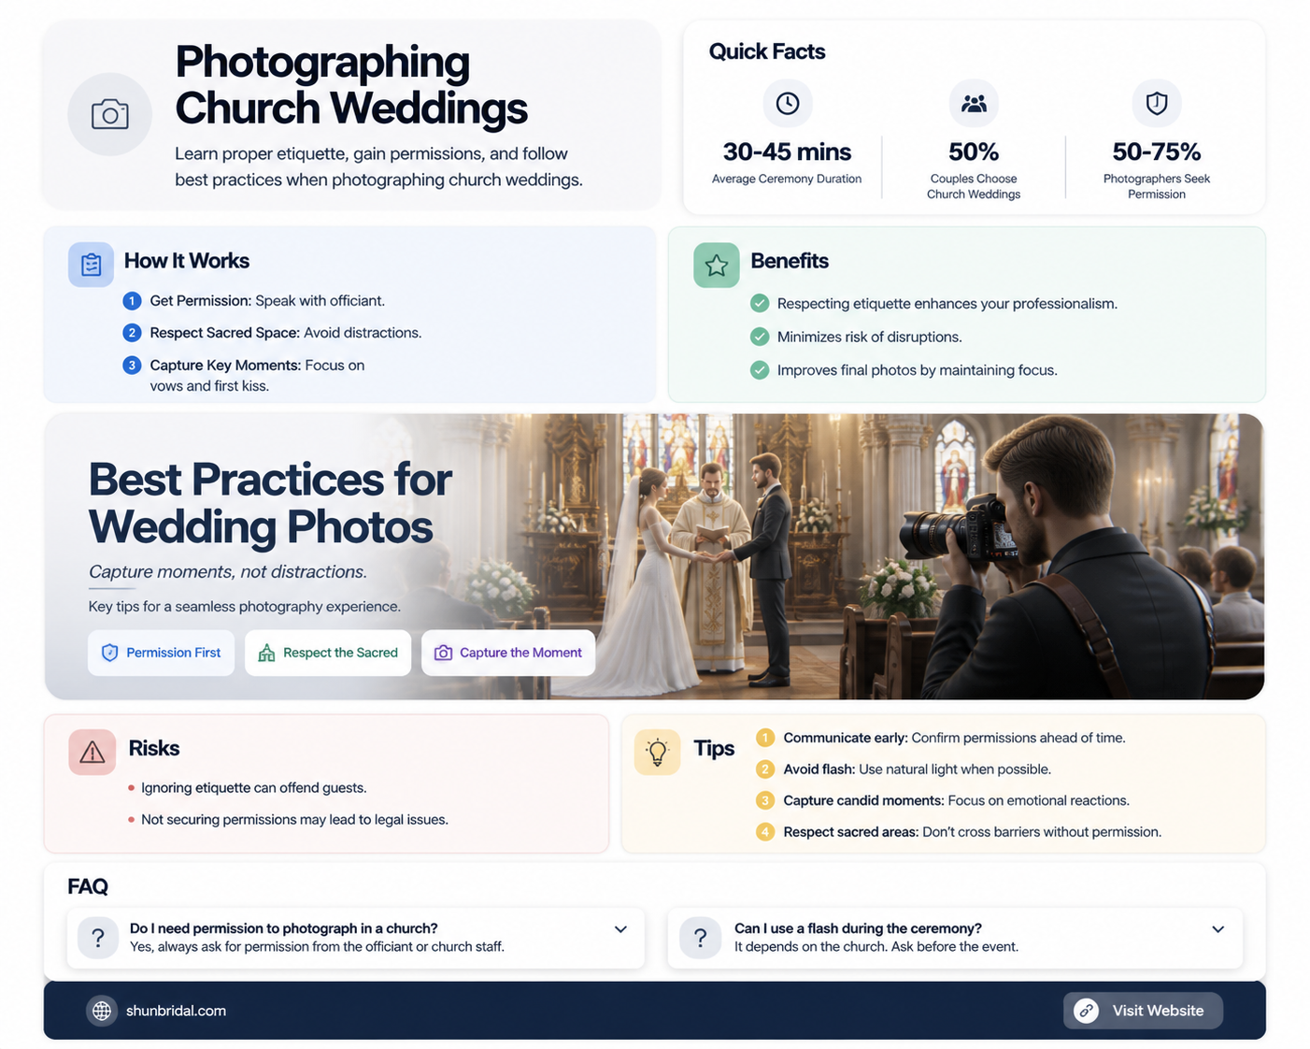
Task: Click the warning triangle icon next to Risks
Action: [x=92, y=752]
